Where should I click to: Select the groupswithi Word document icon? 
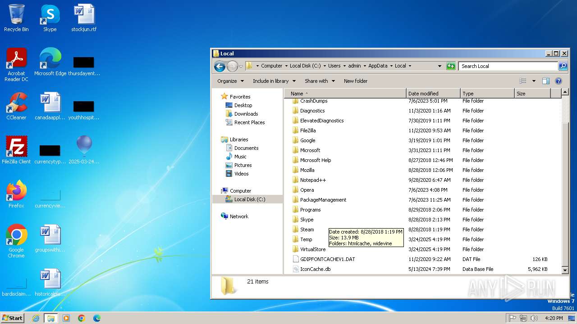coord(50,238)
